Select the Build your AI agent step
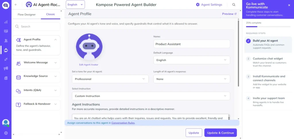 [x=268, y=44]
